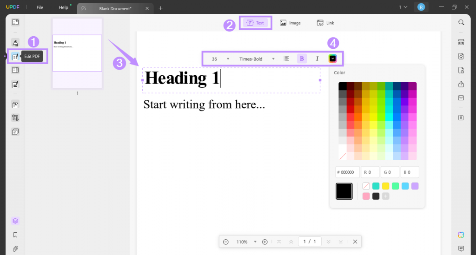Click the Share/export upload icon
476x255 pixels.
[x=461, y=84]
